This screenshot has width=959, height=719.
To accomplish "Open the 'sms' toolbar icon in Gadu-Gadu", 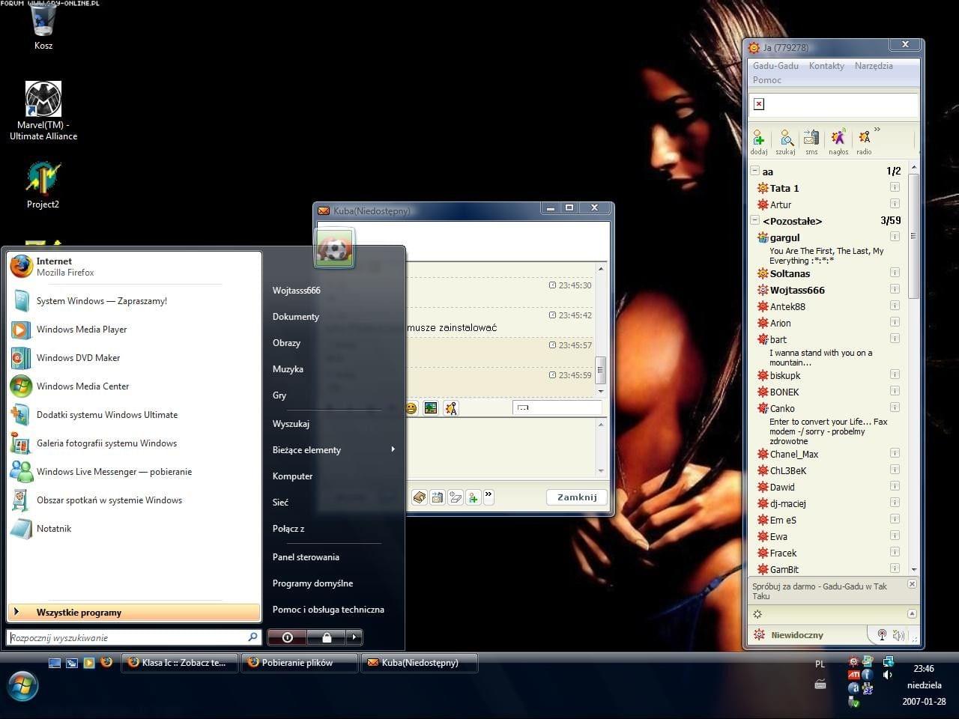I will pyautogui.click(x=811, y=141).
